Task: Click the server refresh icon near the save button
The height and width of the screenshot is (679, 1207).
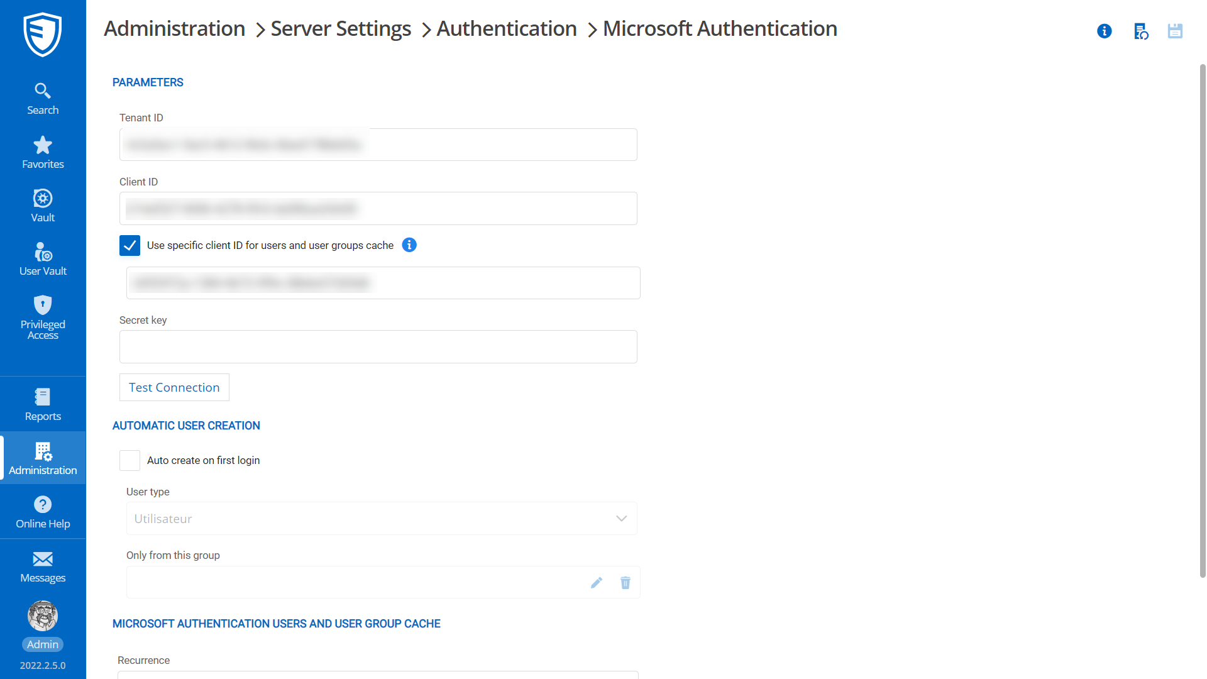Action: (x=1140, y=31)
